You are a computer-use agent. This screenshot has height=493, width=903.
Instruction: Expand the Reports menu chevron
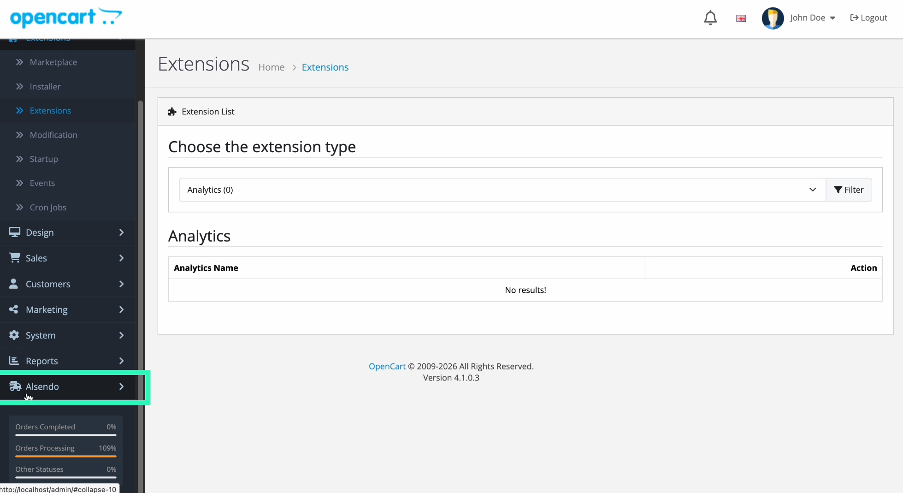pyautogui.click(x=121, y=361)
